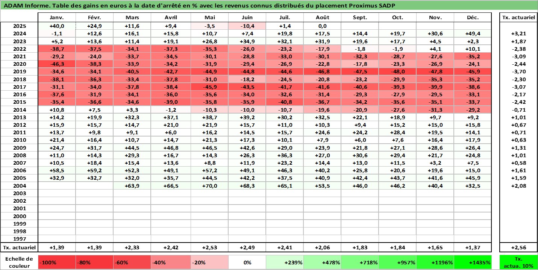Click the 'Juil.' column header

point(285,18)
